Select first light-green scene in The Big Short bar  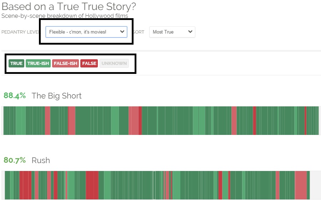[x=21, y=121]
